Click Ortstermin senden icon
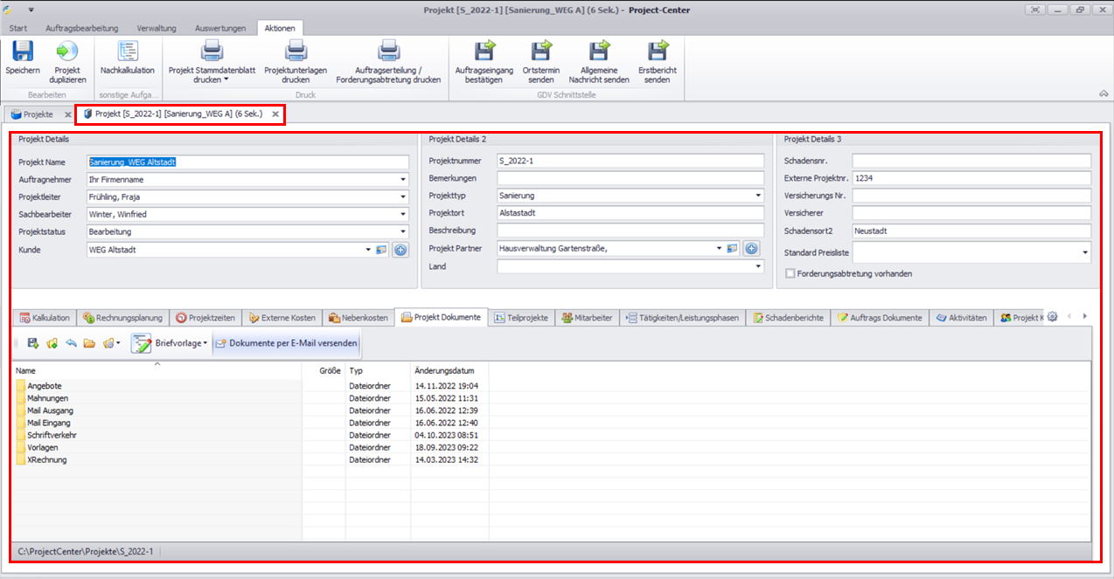This screenshot has width=1114, height=579. pos(541,52)
